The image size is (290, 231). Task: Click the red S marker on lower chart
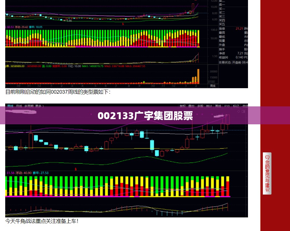tap(76, 169)
